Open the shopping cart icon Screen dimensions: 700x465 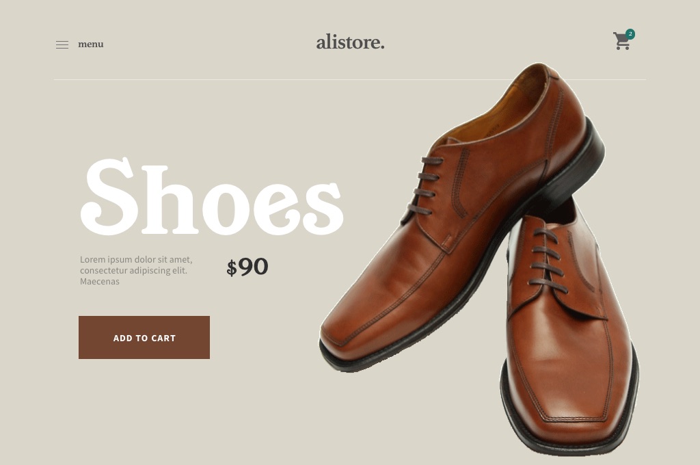[621, 41]
